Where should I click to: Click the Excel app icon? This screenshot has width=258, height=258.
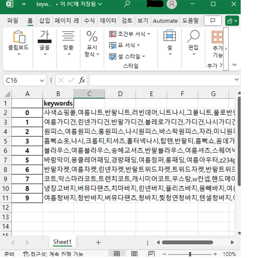pos(10,4)
